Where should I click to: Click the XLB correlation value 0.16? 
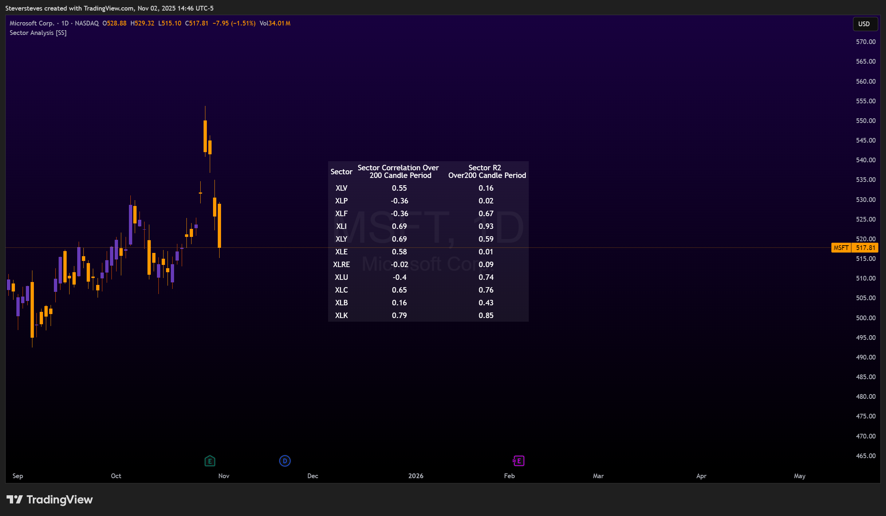click(x=399, y=303)
